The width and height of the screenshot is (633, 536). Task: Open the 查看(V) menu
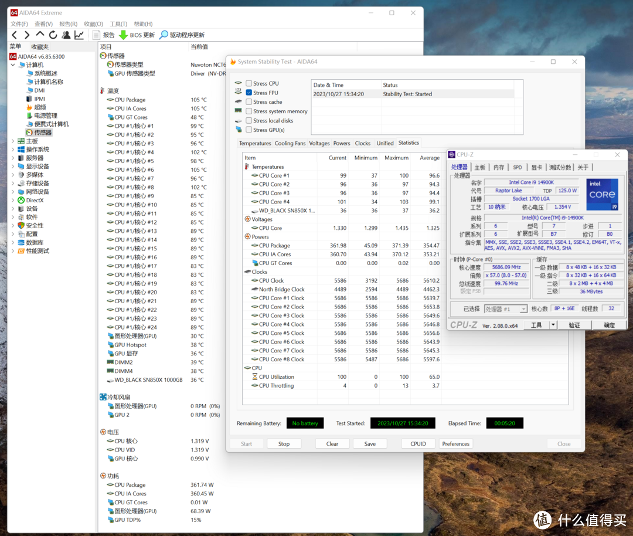[43, 24]
